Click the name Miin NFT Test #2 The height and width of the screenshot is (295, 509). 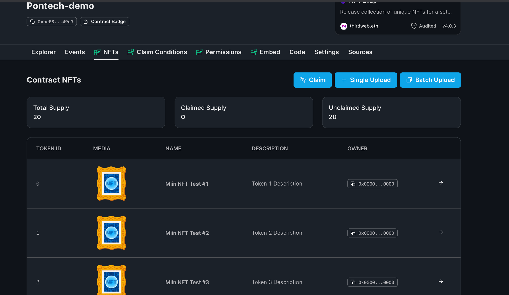coord(187,233)
